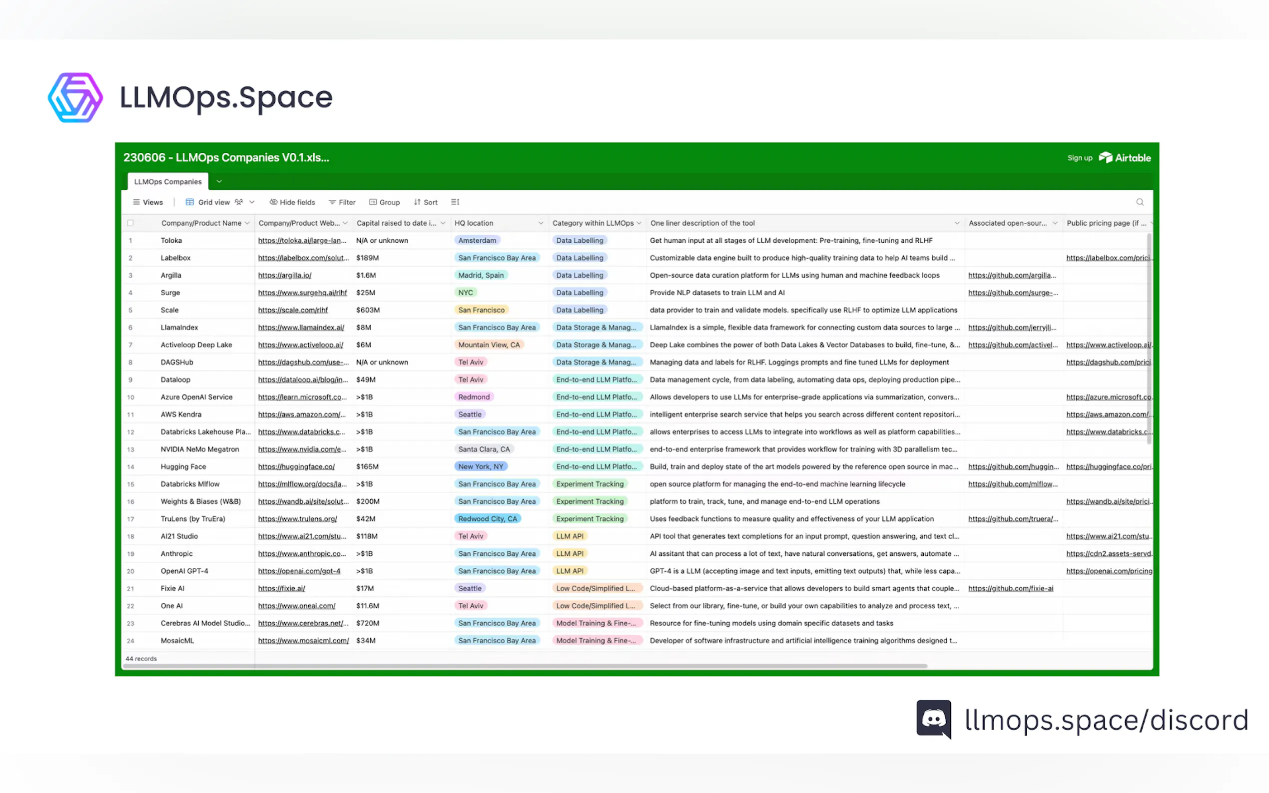Select the LLMOps Companies tab
Viewport: 1269px width, 793px height.
click(167, 181)
